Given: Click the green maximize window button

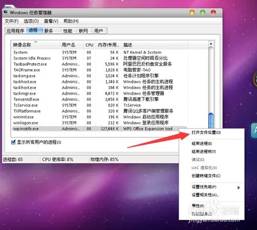Looking at the screenshot, I should [202, 12].
